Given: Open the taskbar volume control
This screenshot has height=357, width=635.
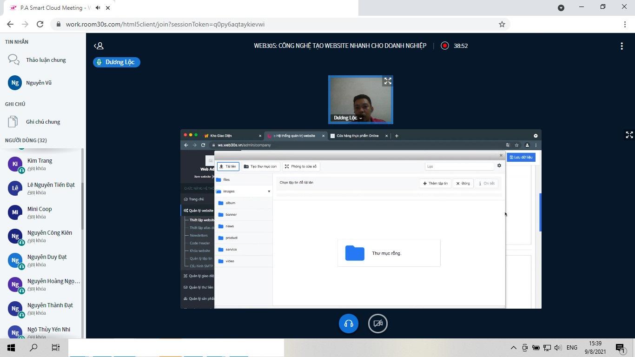Looking at the screenshot, I should (x=558, y=348).
